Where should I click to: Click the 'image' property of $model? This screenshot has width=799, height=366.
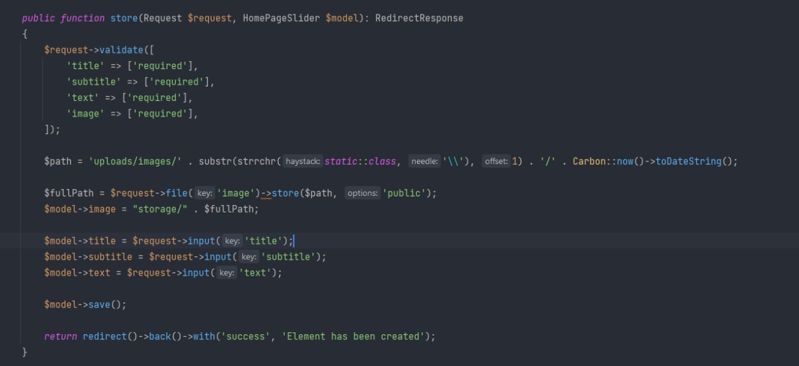[102, 209]
